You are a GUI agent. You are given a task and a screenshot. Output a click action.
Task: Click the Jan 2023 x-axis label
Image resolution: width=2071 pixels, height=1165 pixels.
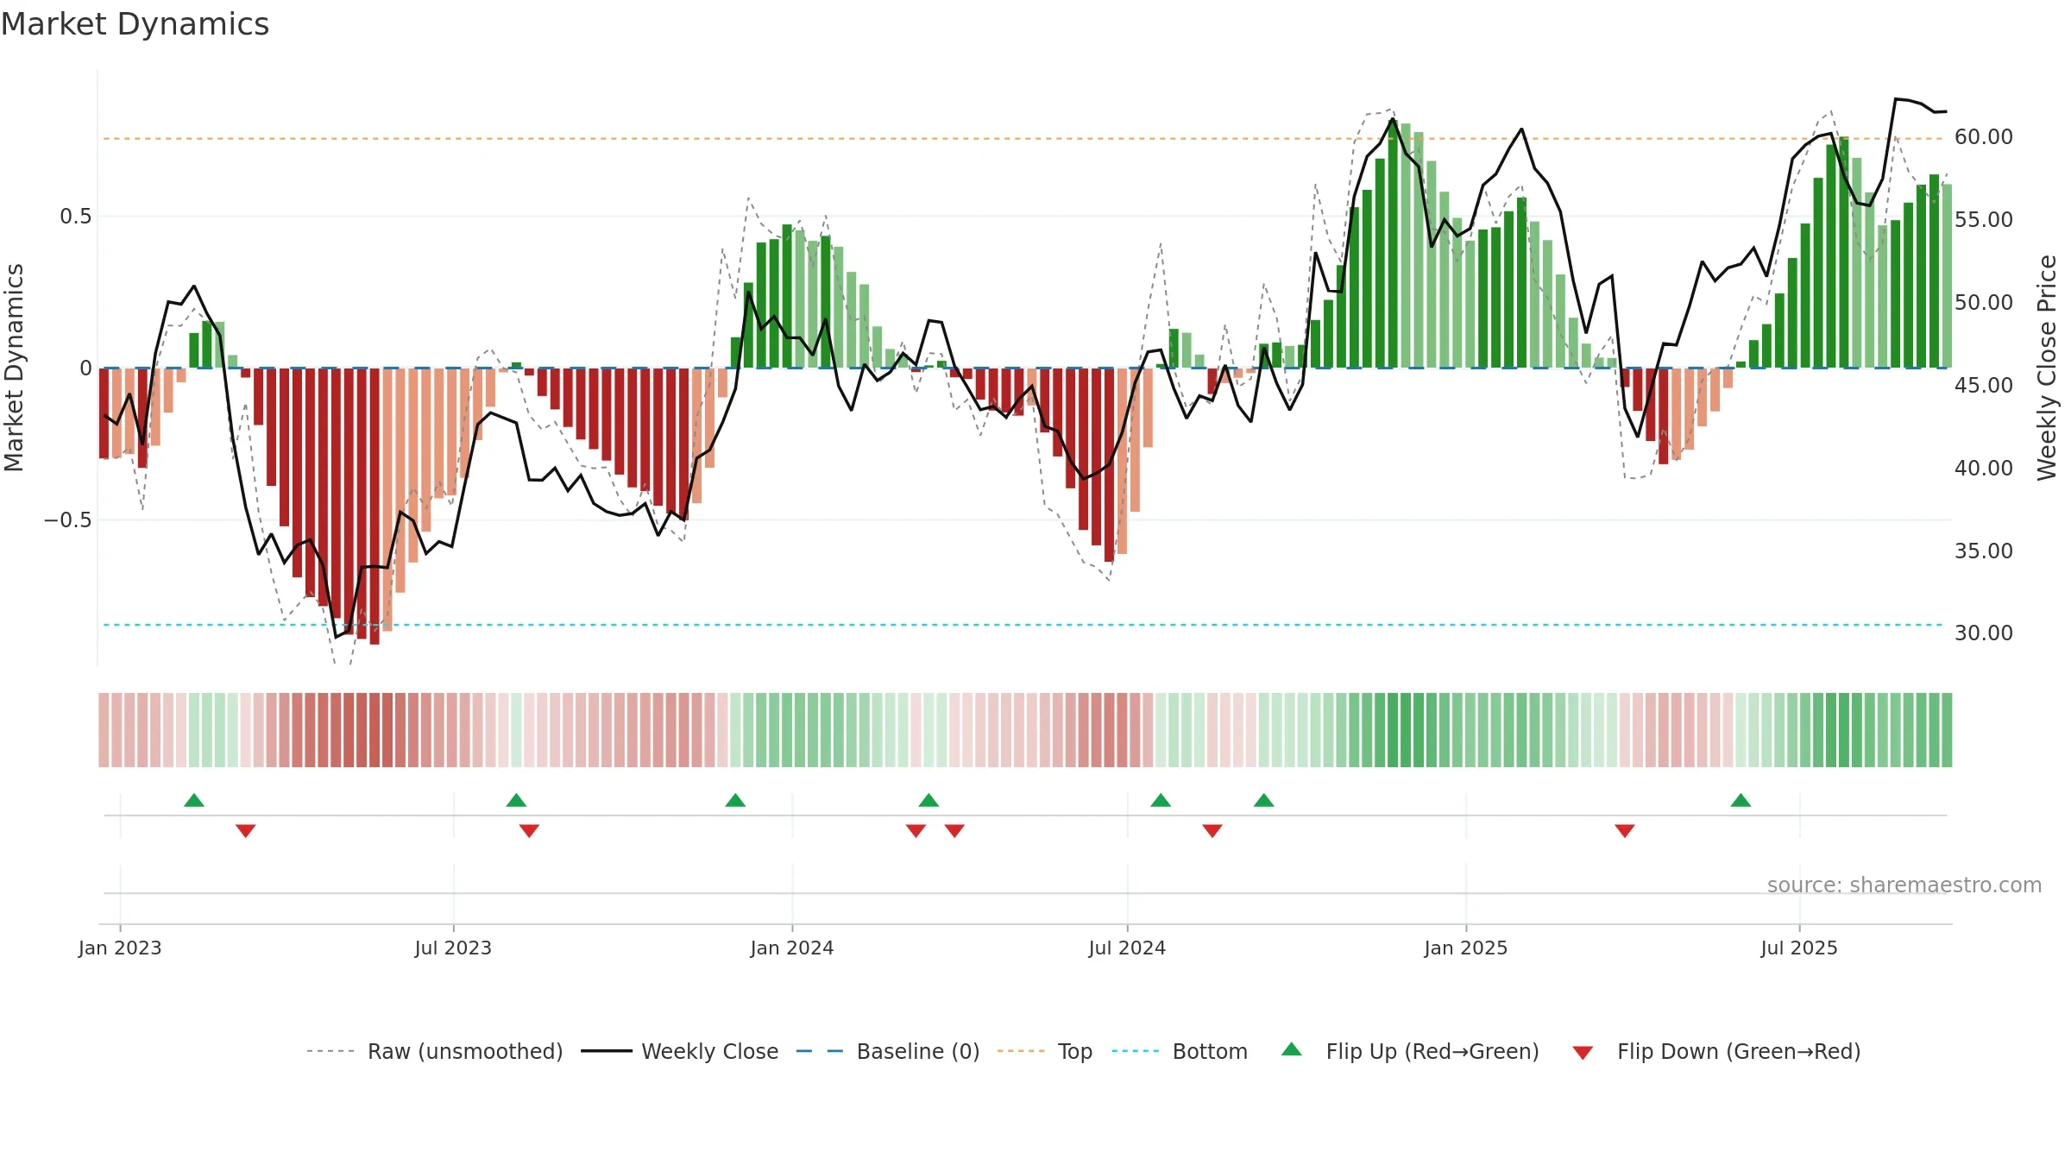point(120,948)
